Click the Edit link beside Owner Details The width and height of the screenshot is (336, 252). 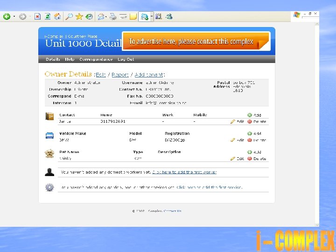(x=101, y=75)
